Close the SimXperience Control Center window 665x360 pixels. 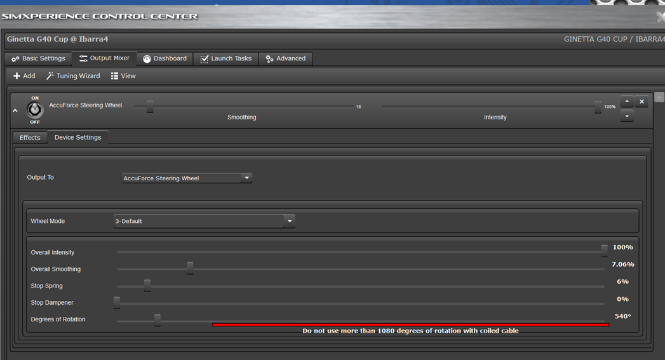coord(660,17)
